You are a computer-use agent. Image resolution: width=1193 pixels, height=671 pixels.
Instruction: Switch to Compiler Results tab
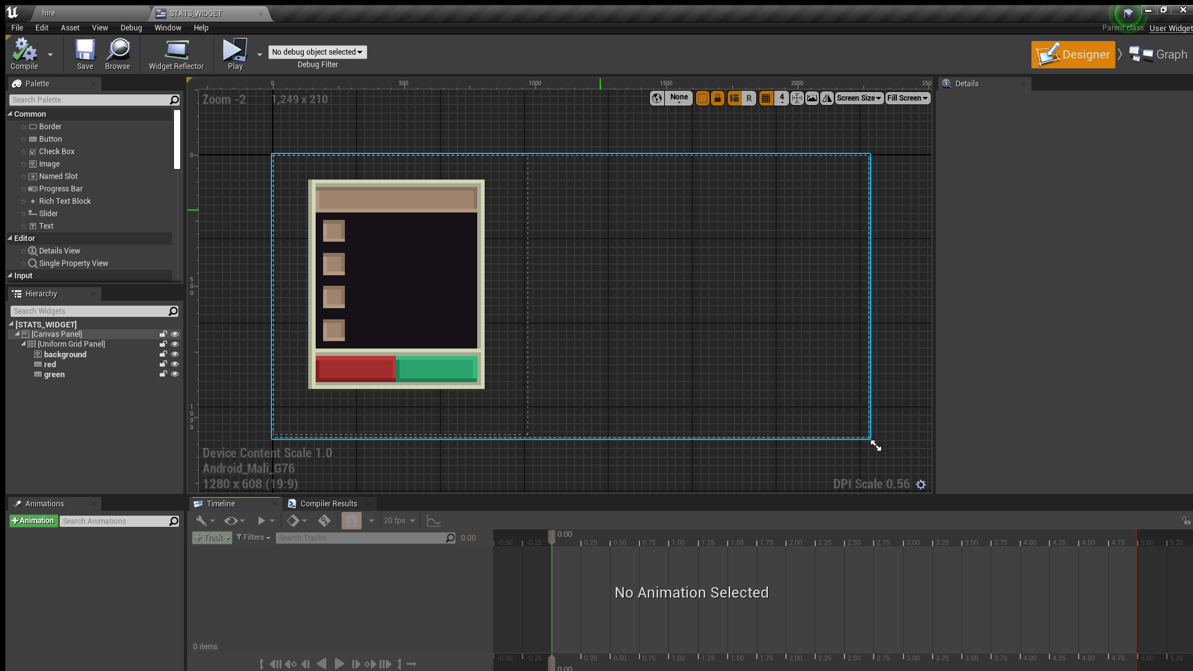(328, 504)
